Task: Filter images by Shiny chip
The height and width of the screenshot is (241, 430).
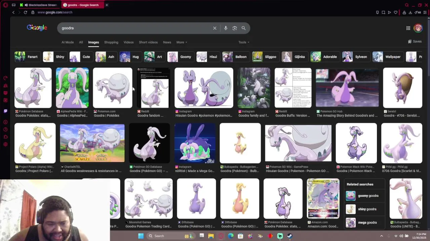Action: pyautogui.click(x=54, y=57)
